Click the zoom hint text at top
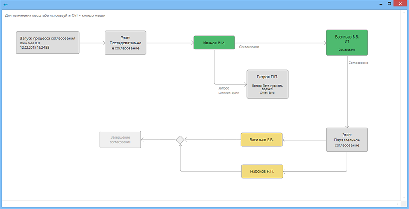Screen dimensions: 409x209 (55, 15)
